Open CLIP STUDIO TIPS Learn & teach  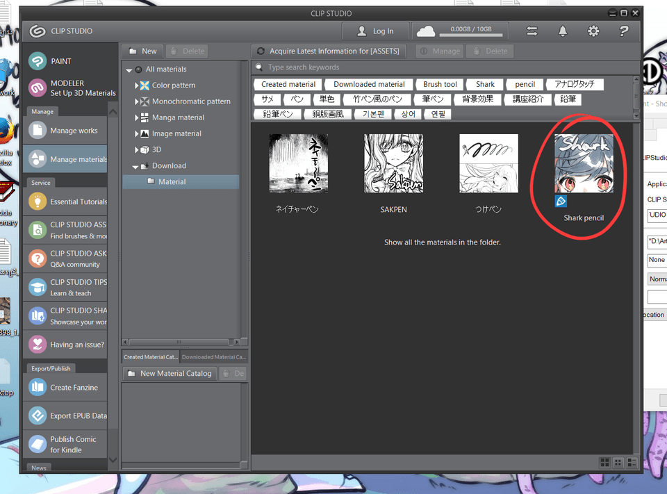[x=65, y=287]
